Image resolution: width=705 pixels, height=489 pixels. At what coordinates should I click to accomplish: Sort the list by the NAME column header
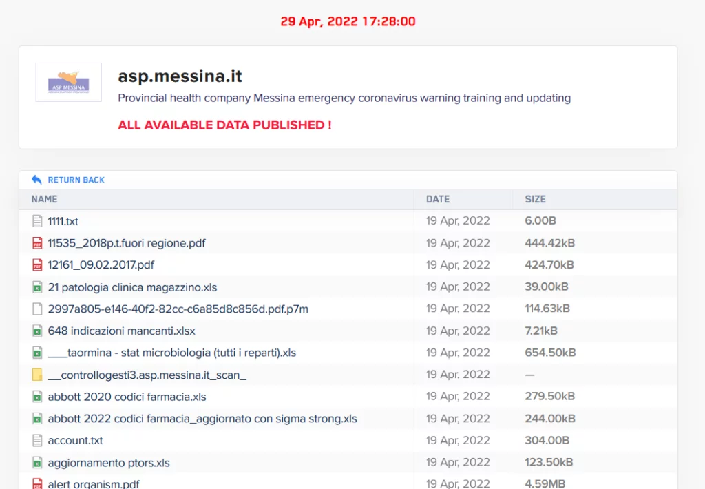(x=44, y=199)
